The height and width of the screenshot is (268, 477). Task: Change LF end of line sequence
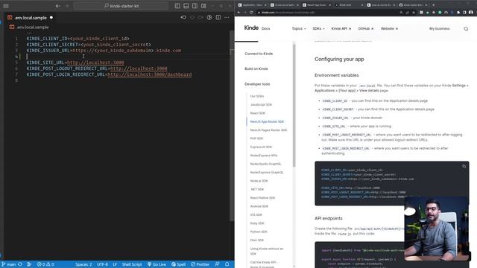pos(115,264)
